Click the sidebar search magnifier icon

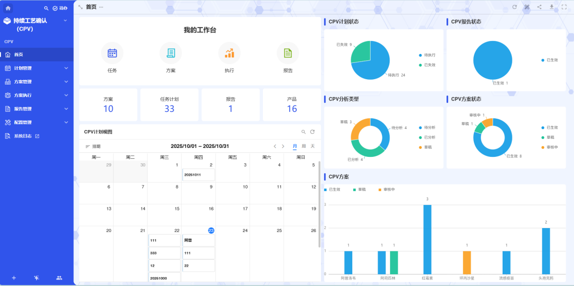tap(46, 8)
